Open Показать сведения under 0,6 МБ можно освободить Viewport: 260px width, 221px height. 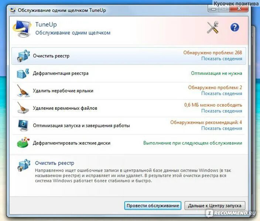pyautogui.click(x=222, y=111)
